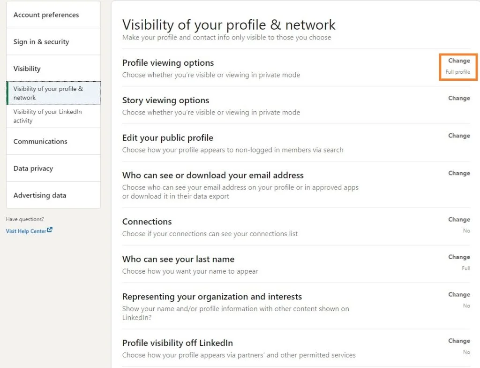Change Profile visibility off LinkedIn
Screen dimensions: 480x368
[x=459, y=341]
